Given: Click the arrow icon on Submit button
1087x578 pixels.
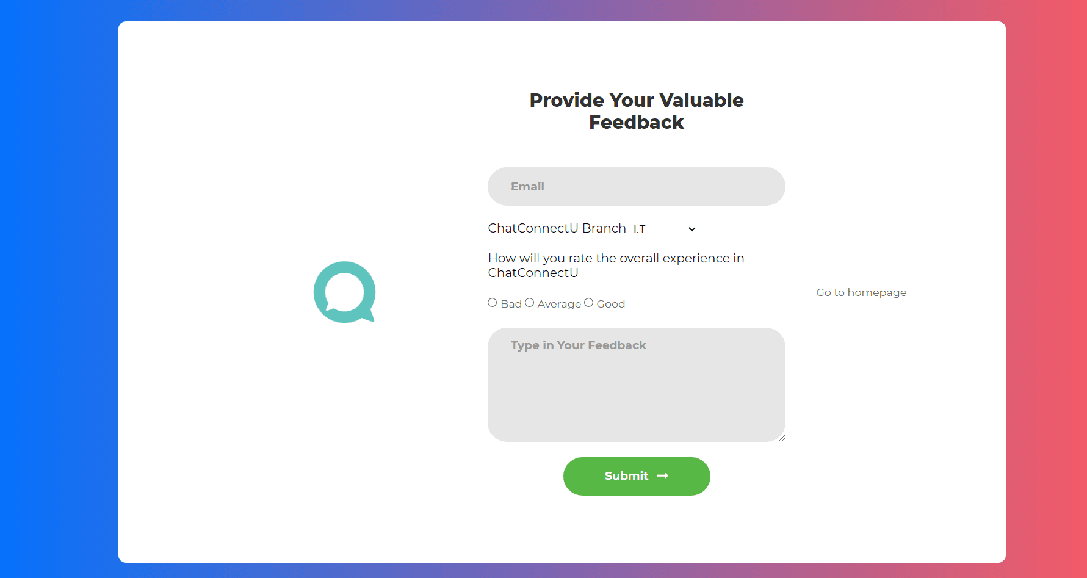Looking at the screenshot, I should point(663,476).
